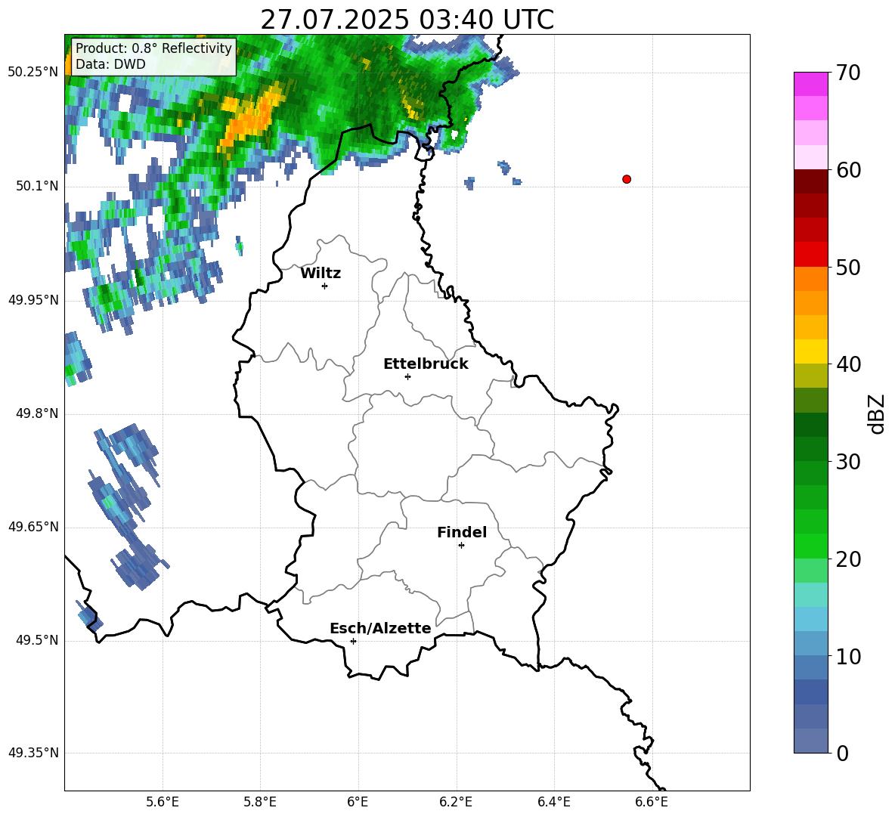Screen dimensions: 895x817
Task: Click the 20 value on the colorbar
Action: [847, 559]
